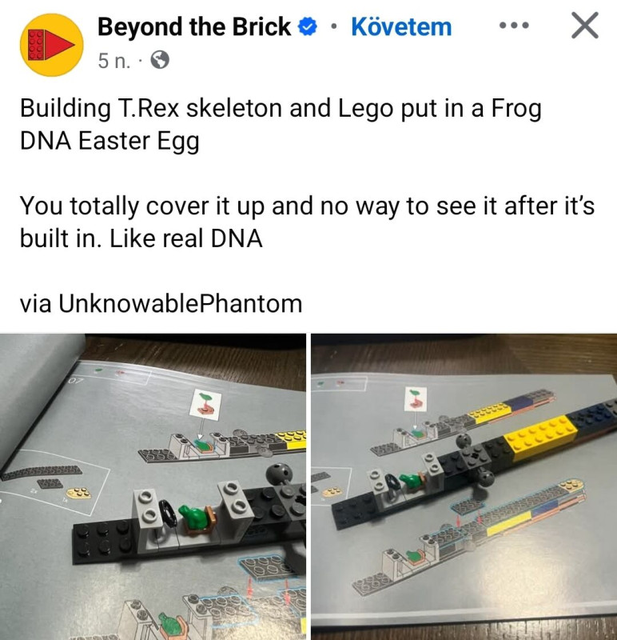617x640 pixels.
Task: Open the right photo with the yellow brick
Action: coord(464,486)
